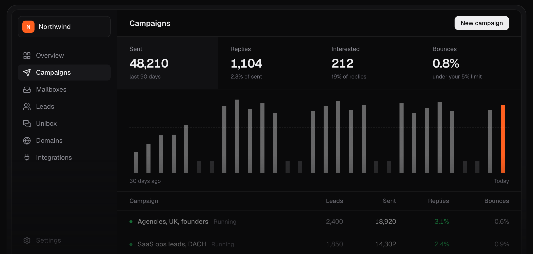Click the orange Today bar in chart
This screenshot has width=533, height=254.
[503, 139]
